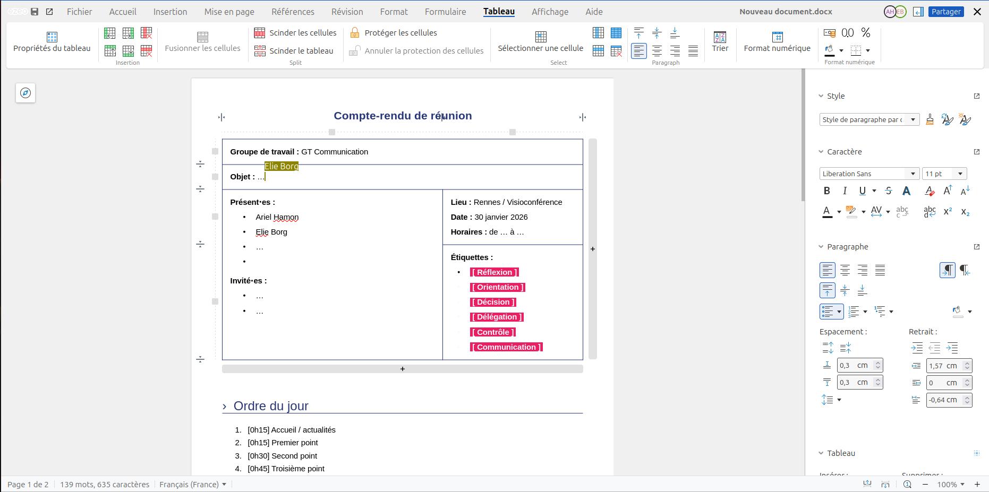Switch to the Mise en page tab

coord(229,12)
